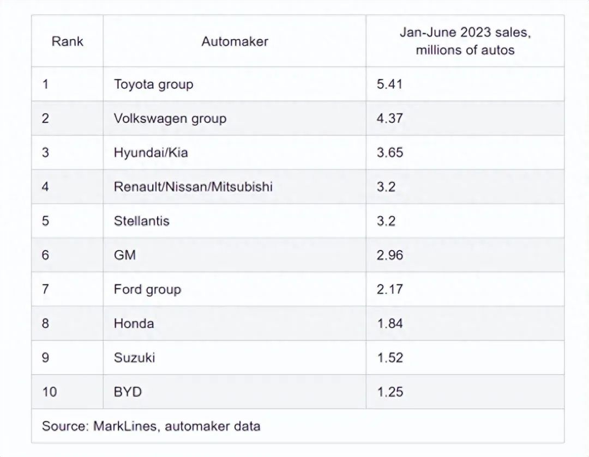Select the Honda automaker cell

[134, 323]
